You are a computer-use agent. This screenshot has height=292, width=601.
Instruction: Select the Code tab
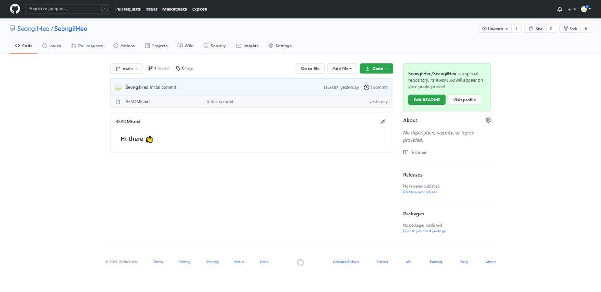pyautogui.click(x=23, y=46)
